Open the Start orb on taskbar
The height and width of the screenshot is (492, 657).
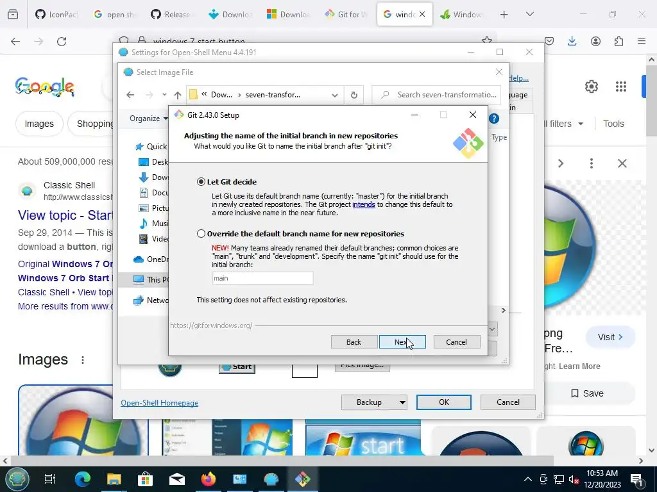pyautogui.click(x=17, y=479)
